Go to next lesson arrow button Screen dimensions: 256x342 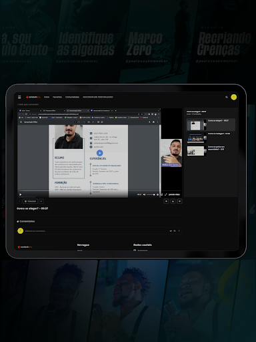(41, 201)
